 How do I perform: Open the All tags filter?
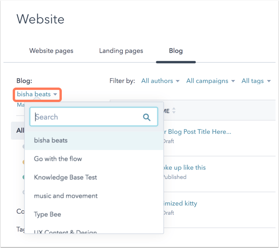coord(256,81)
